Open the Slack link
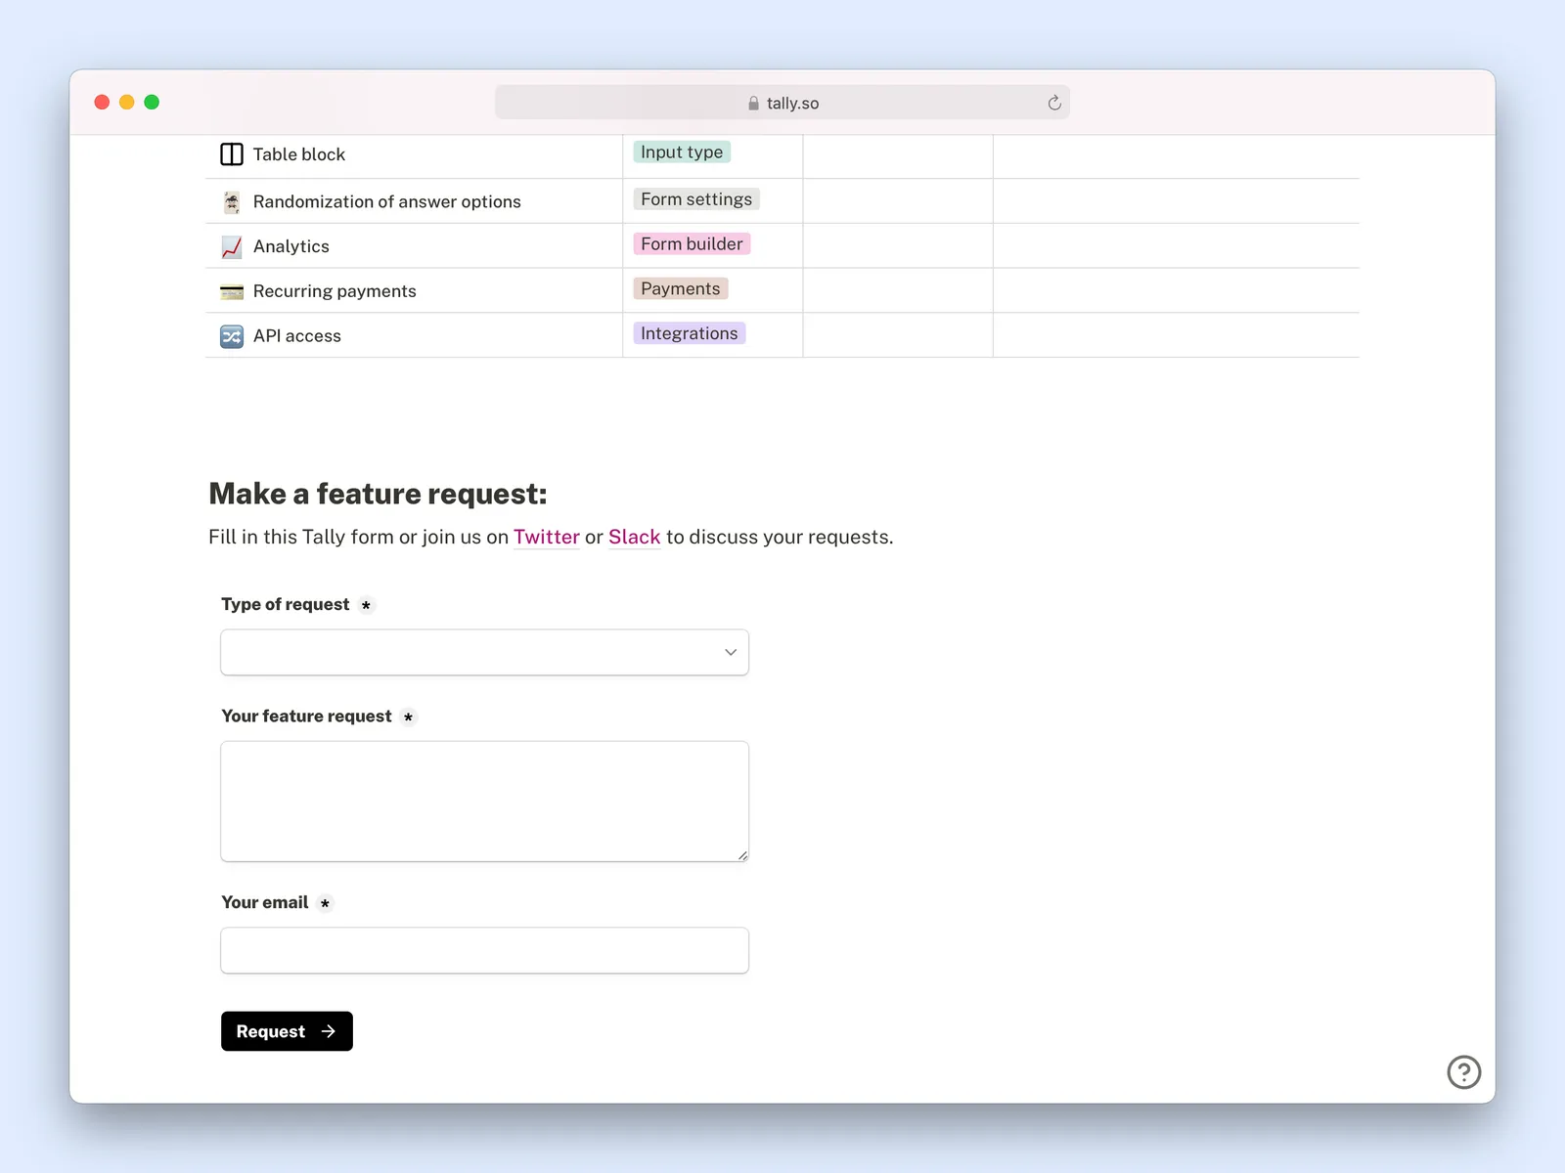The image size is (1565, 1173). [634, 538]
